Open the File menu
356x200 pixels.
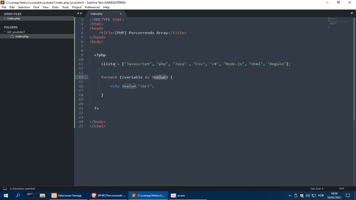pyautogui.click(x=4, y=7)
